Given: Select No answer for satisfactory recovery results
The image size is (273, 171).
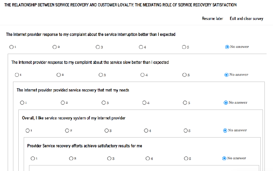Looking at the screenshot, I should [224, 159].
